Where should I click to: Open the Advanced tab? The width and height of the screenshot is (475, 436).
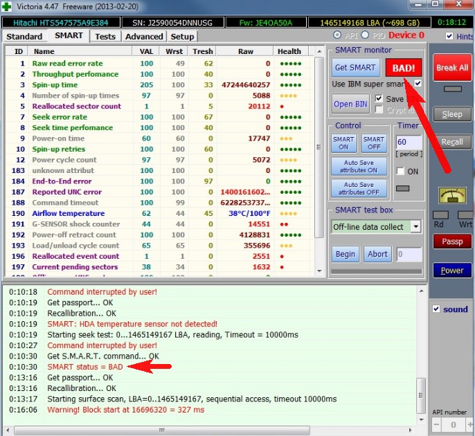[144, 36]
